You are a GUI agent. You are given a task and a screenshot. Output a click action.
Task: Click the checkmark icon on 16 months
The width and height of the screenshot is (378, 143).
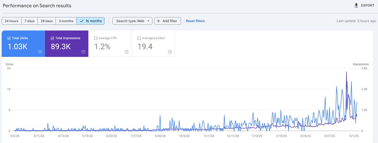[x=82, y=21]
